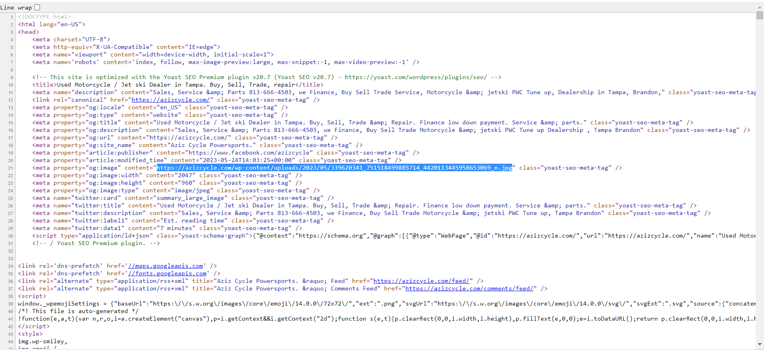Click line number 8 in the gutter
The height and width of the screenshot is (350, 764).
tap(12, 70)
